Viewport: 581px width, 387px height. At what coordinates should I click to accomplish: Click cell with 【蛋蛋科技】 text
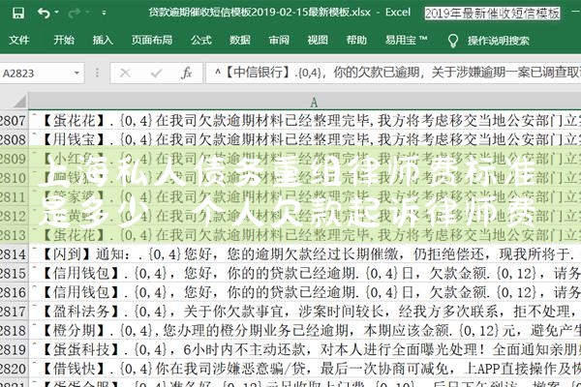305,349
